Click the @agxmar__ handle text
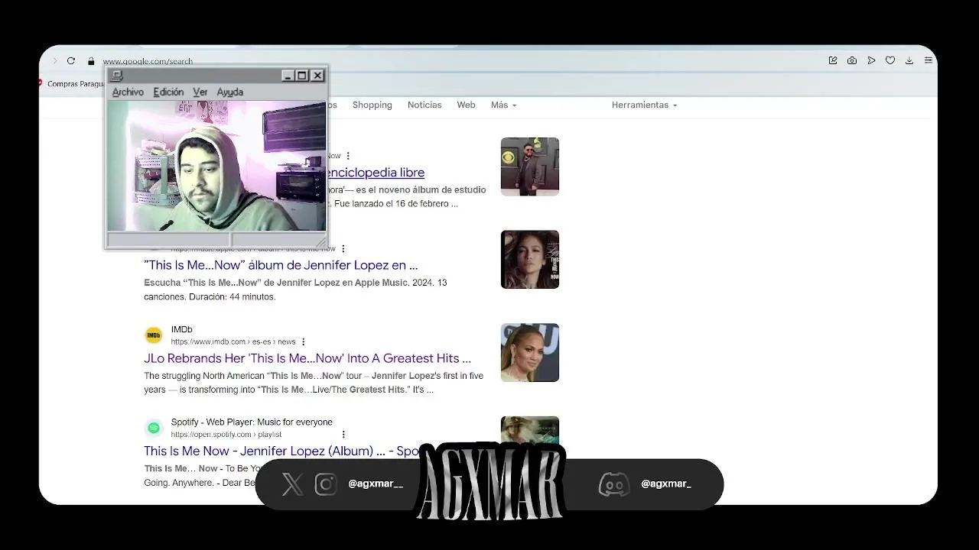The height and width of the screenshot is (550, 979). [376, 484]
